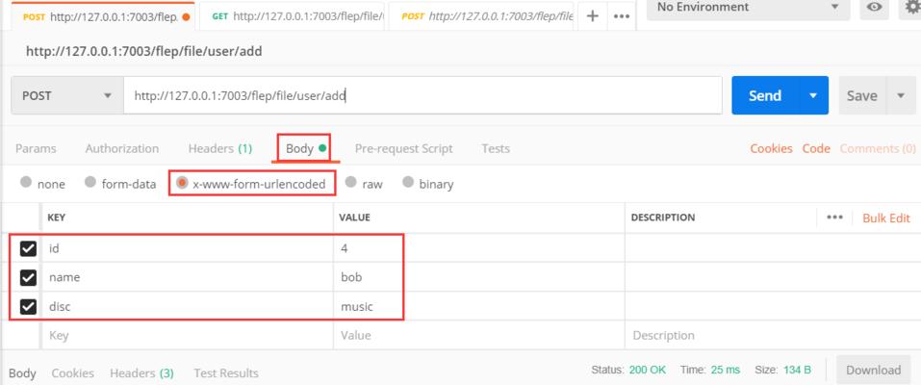Open the Headers (1) request tab
The height and width of the screenshot is (385, 921).
click(220, 149)
